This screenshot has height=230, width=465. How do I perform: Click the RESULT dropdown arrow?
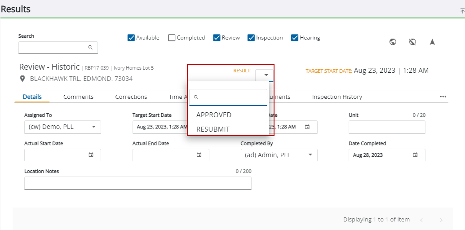click(x=266, y=75)
